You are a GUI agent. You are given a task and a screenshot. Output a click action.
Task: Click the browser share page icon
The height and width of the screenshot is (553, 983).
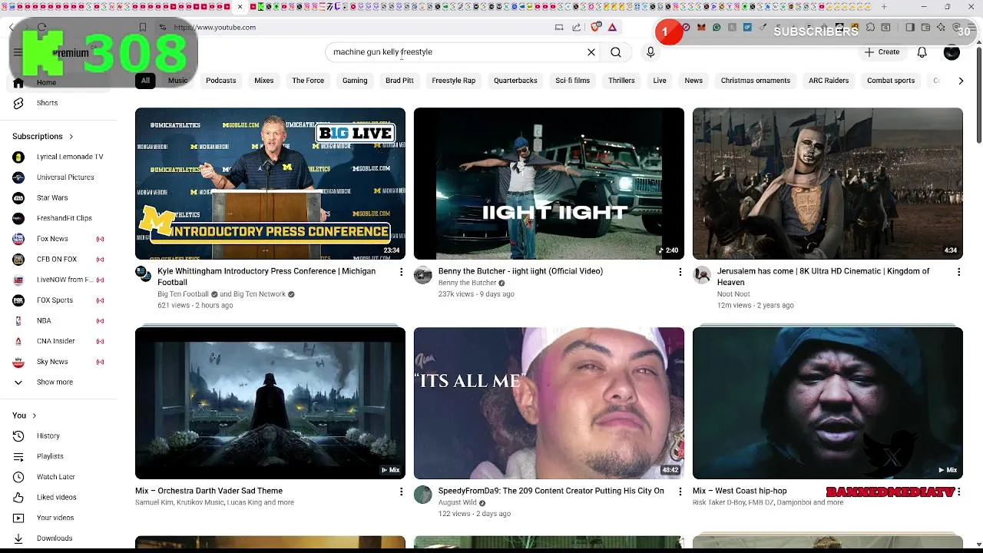coord(577,27)
